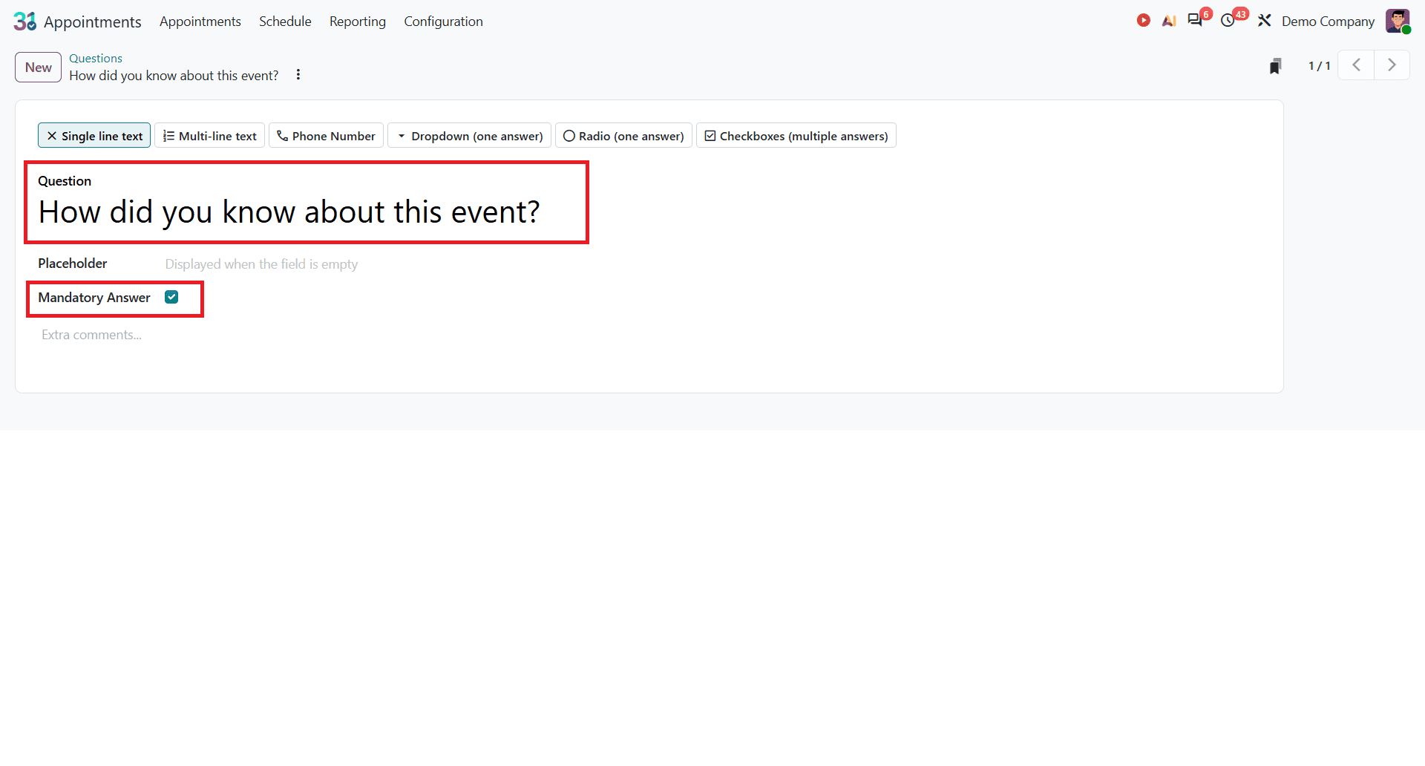This screenshot has width=1425, height=766.
Task: Go to previous record arrow
Action: click(x=1356, y=65)
